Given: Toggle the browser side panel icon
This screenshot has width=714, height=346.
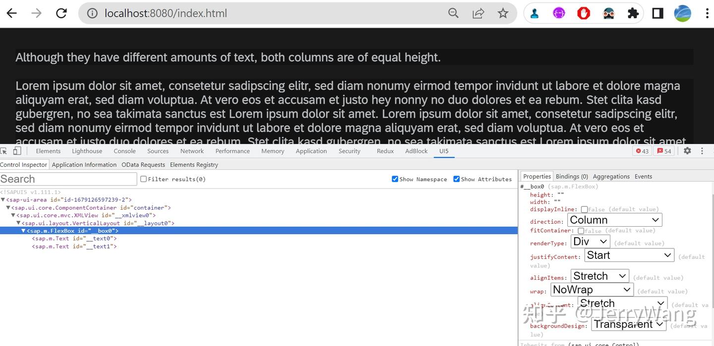Looking at the screenshot, I should 658,13.
